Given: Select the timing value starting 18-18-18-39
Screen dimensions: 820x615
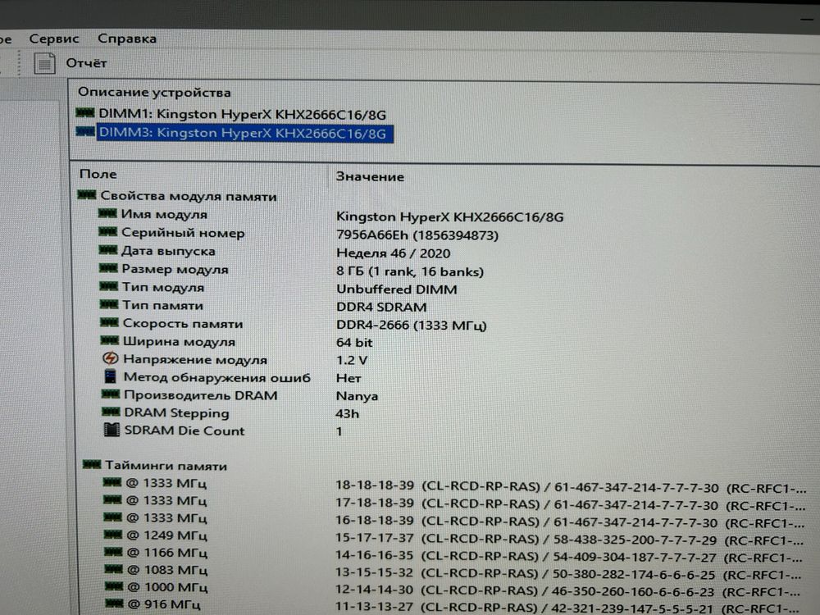Looking at the screenshot, I should 571,487.
